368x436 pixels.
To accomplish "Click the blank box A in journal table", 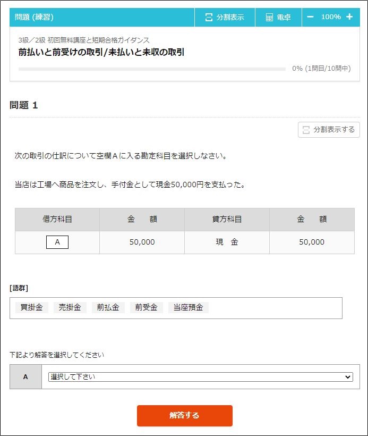I will click(x=57, y=242).
